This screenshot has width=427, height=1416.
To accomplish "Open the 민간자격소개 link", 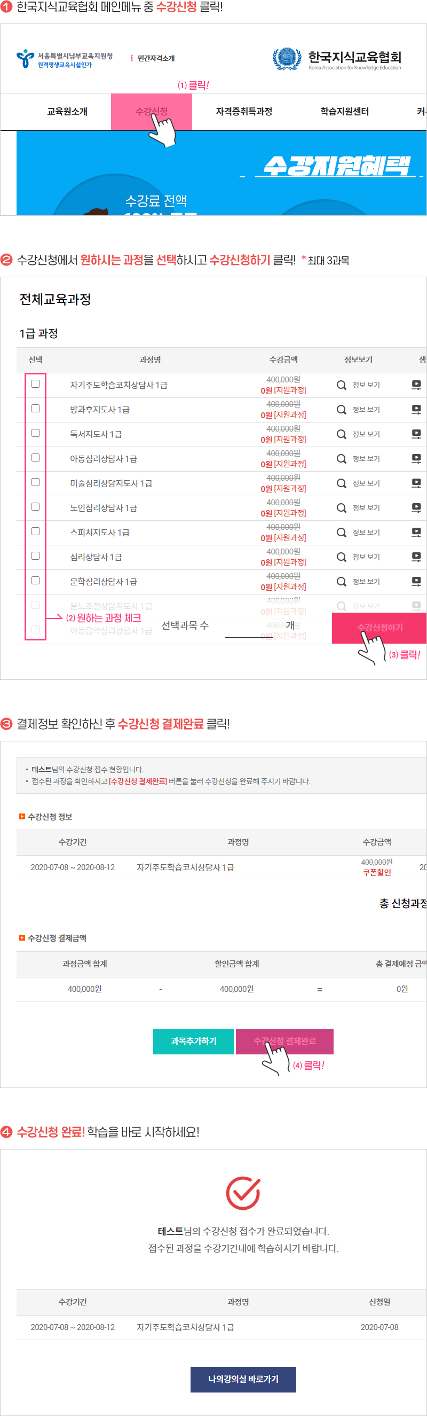I will [x=155, y=58].
